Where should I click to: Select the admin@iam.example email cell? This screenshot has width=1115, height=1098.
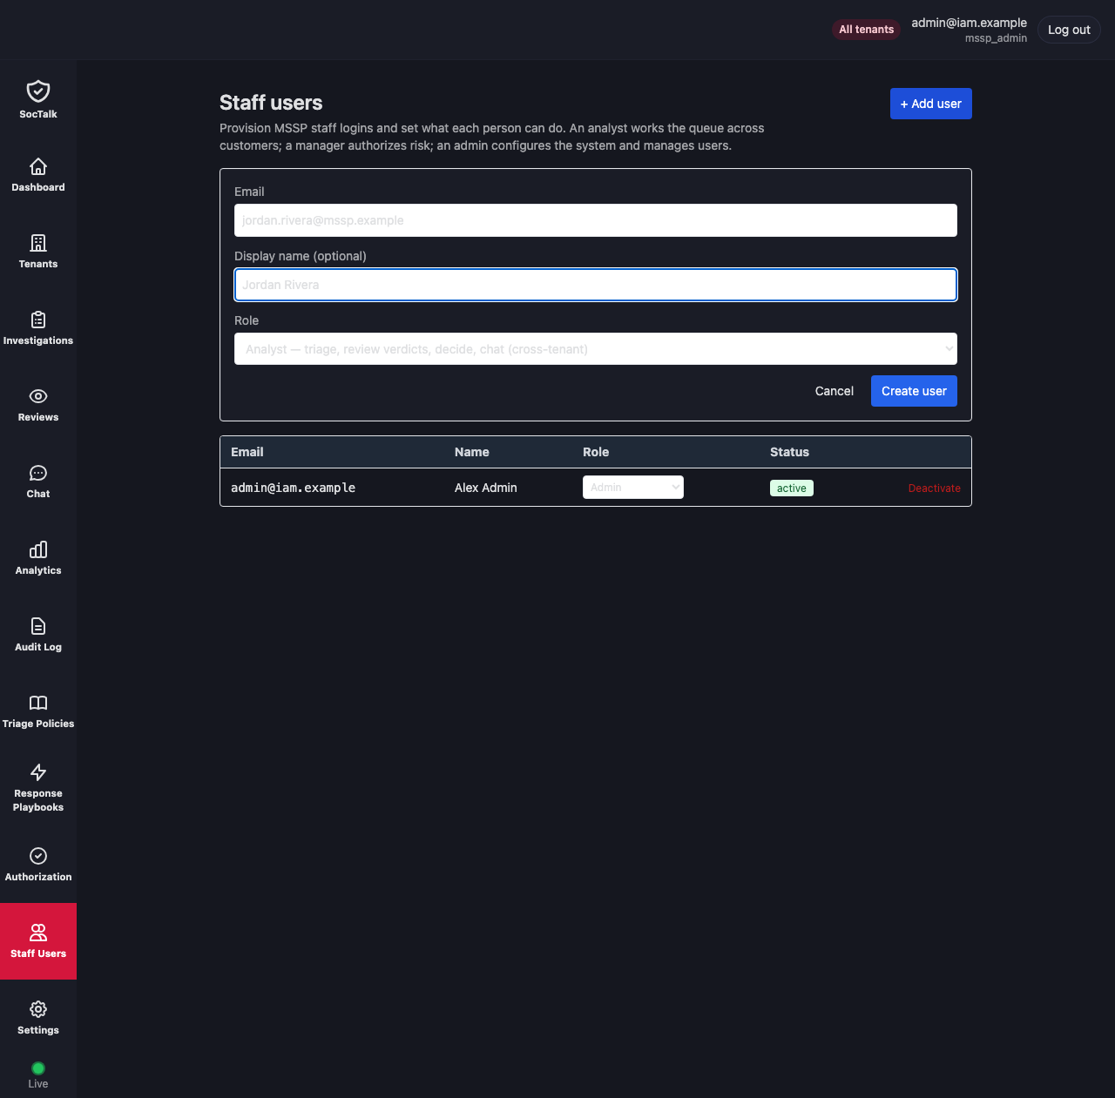294,488
